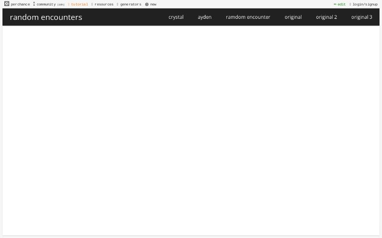Open the crystal tab

176,17
